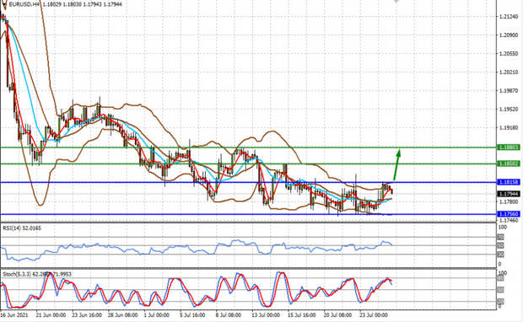This screenshot has height=322, width=523.
Task: Click the 21 Jun 00:00 time label
Action: click(51, 315)
